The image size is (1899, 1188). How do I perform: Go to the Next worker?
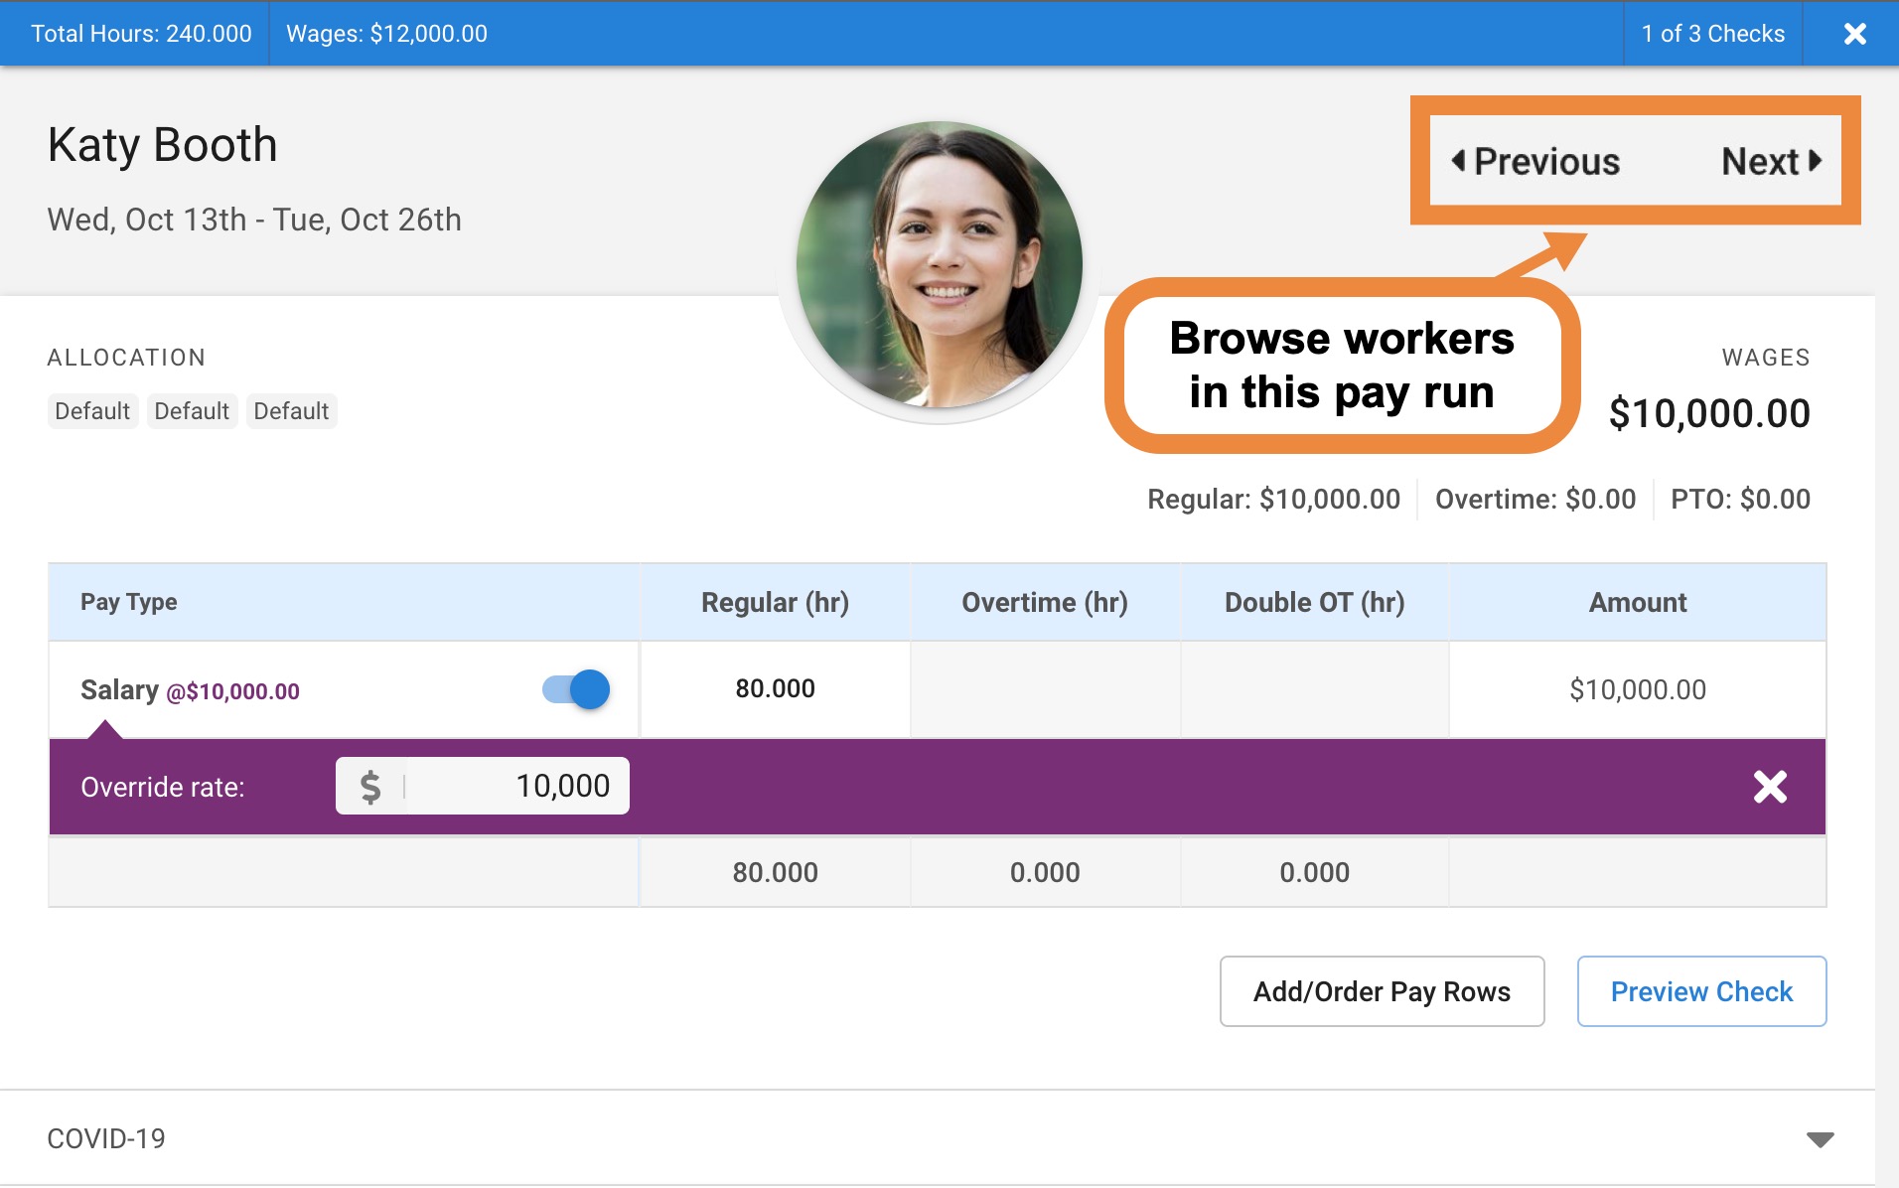click(x=1772, y=161)
